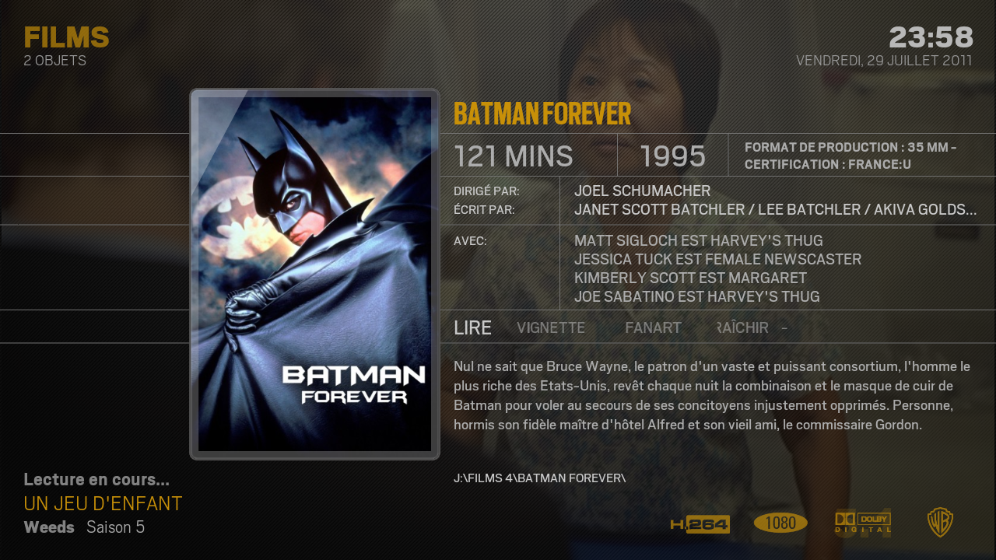Click the partially visible RAÎCHIR refresh button
Image resolution: width=996 pixels, height=560 pixels.
743,327
